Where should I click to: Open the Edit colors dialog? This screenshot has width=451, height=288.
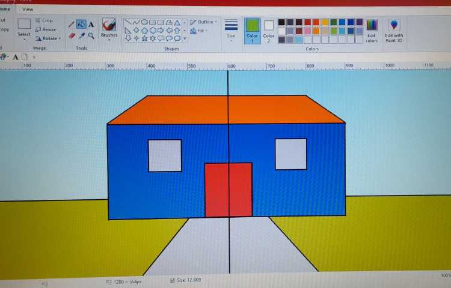tap(372, 30)
